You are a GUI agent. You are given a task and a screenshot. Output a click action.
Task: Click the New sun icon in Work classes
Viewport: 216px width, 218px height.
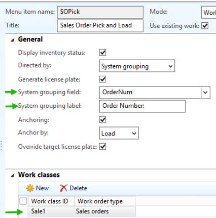(x=30, y=188)
